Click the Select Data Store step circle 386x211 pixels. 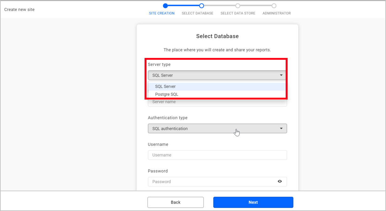pyautogui.click(x=238, y=5)
